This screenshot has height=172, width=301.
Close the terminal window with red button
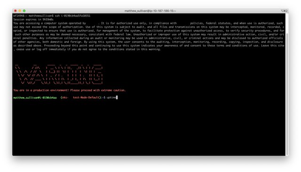click(16, 11)
